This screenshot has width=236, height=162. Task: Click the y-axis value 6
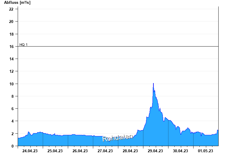pos(12,109)
